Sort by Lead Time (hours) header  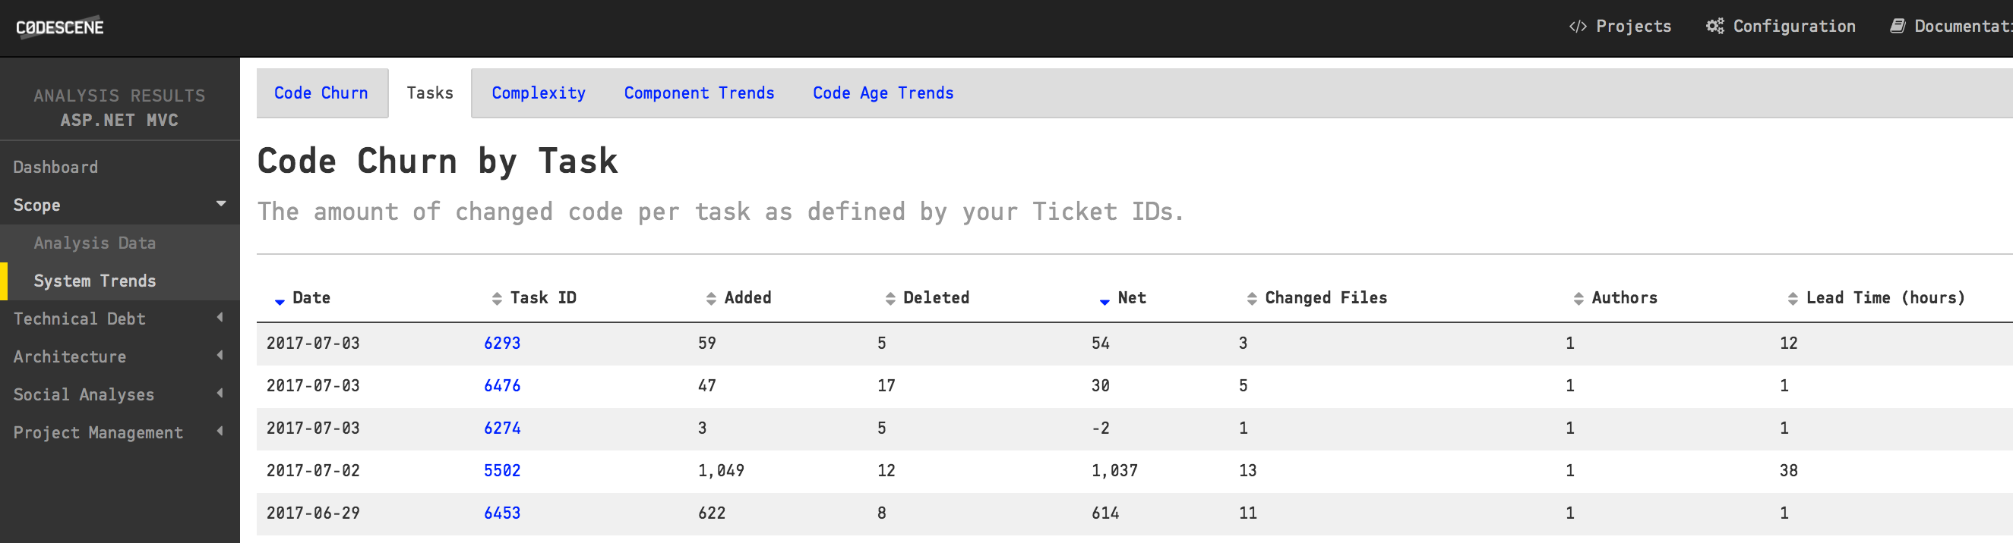pos(1884,298)
